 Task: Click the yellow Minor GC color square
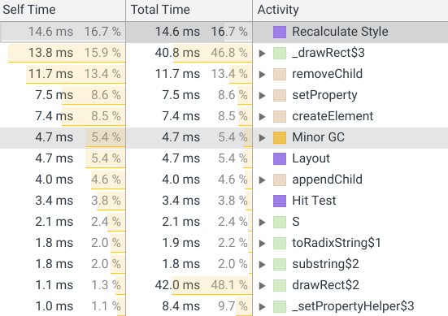click(280, 137)
